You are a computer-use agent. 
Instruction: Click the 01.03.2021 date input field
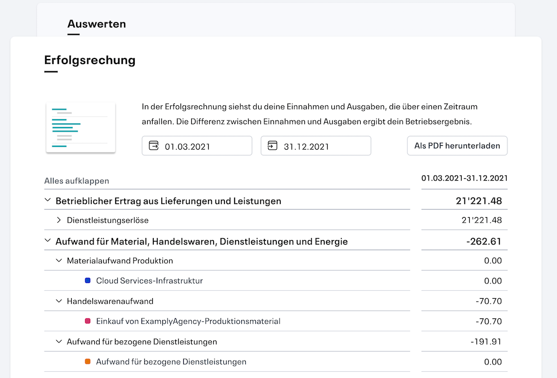pyautogui.click(x=197, y=145)
